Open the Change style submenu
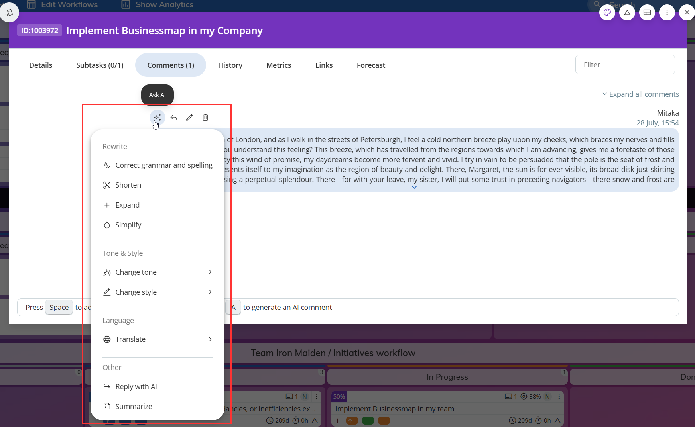Viewport: 695px width, 427px height. 158,292
